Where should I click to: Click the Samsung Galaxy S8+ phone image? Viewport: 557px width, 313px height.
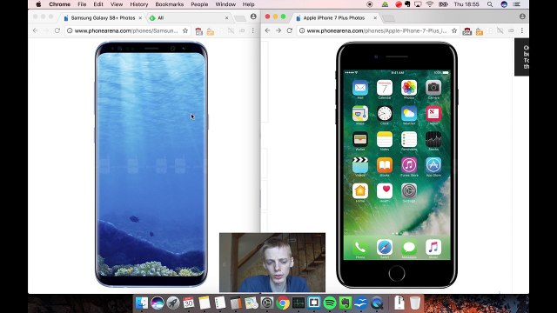[151, 164]
